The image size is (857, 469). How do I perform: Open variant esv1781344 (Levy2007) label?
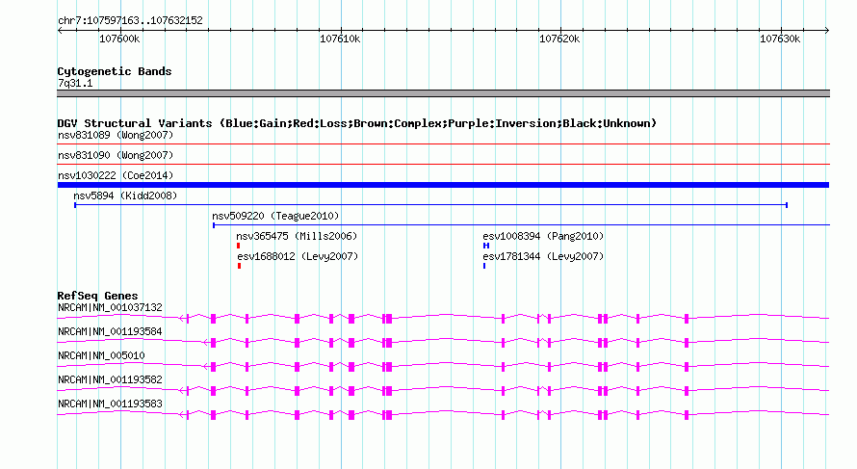543,256
